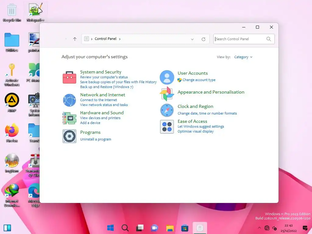The image size is (312, 234).
Task: Open the System and Security category
Action: [x=101, y=72]
